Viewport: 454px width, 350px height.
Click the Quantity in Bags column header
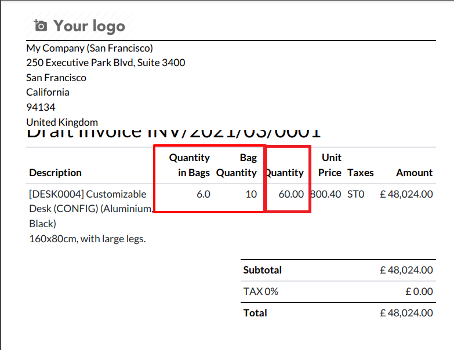pyautogui.click(x=190, y=165)
